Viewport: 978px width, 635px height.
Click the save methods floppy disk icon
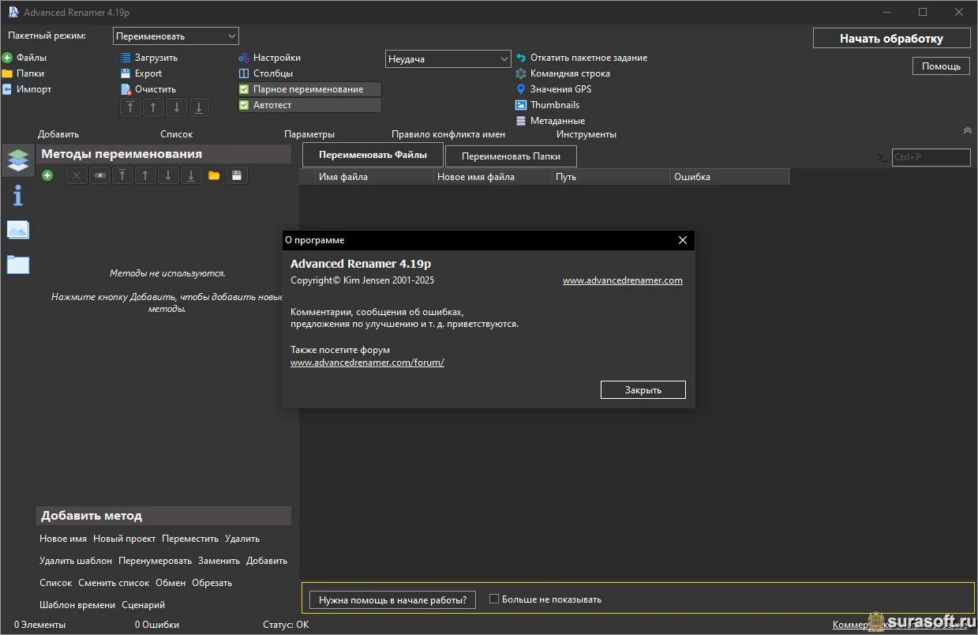(237, 175)
